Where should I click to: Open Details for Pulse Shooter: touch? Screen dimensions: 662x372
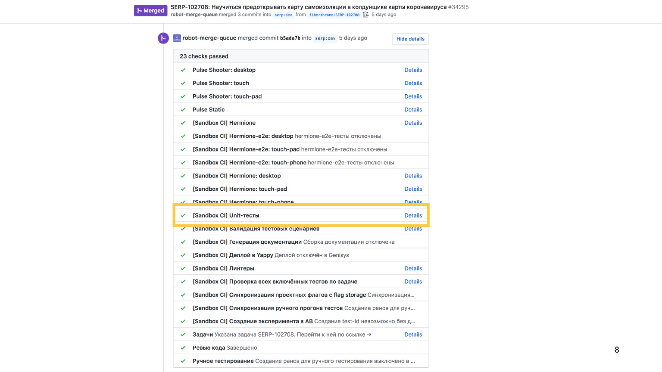(x=413, y=83)
